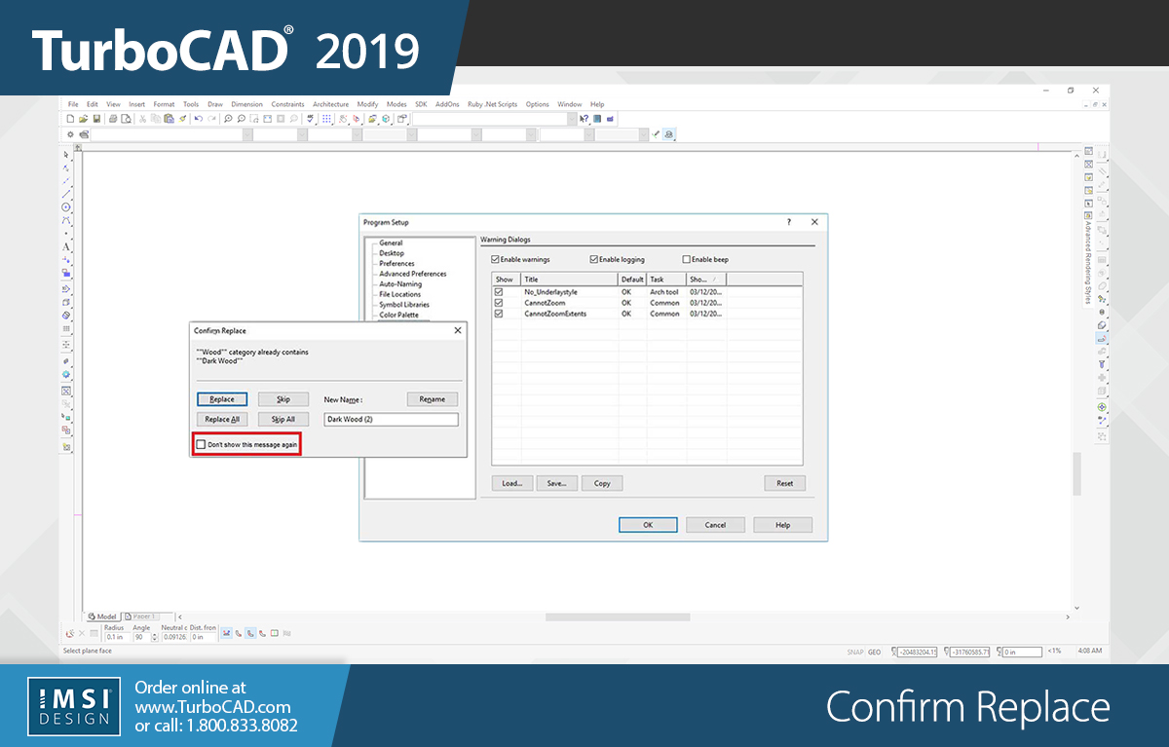Screen dimensions: 1169x747
Task: Click the Print icon in toolbar
Action: [x=113, y=119]
